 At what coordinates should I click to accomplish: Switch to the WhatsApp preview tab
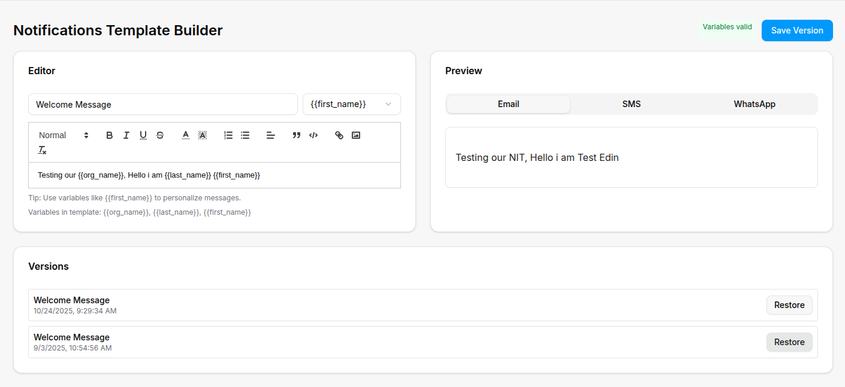754,103
